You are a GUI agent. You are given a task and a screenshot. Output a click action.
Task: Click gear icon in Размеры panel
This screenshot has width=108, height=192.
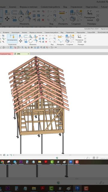[x=85, y=42]
